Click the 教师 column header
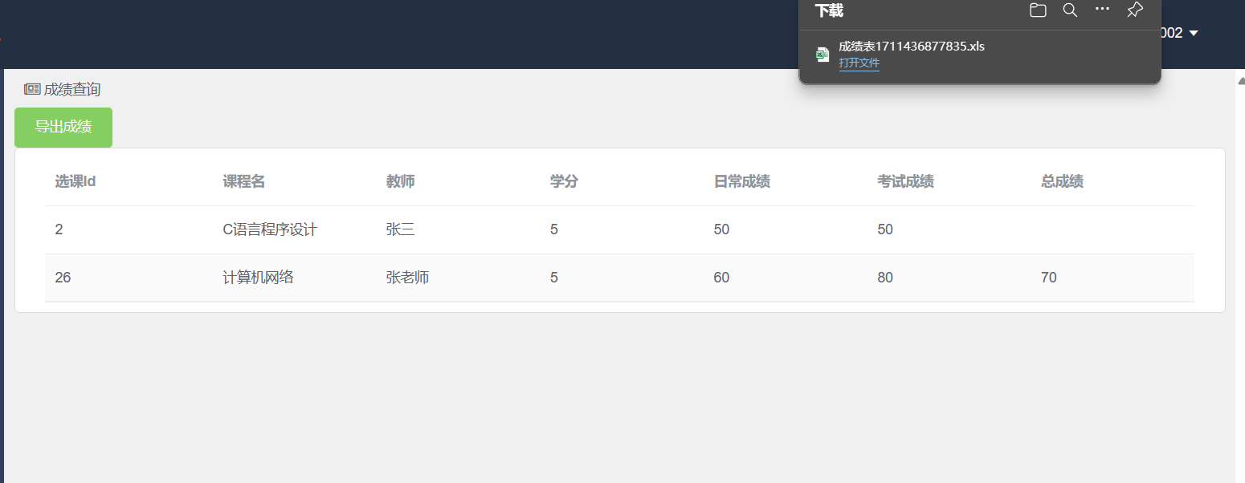 click(400, 181)
